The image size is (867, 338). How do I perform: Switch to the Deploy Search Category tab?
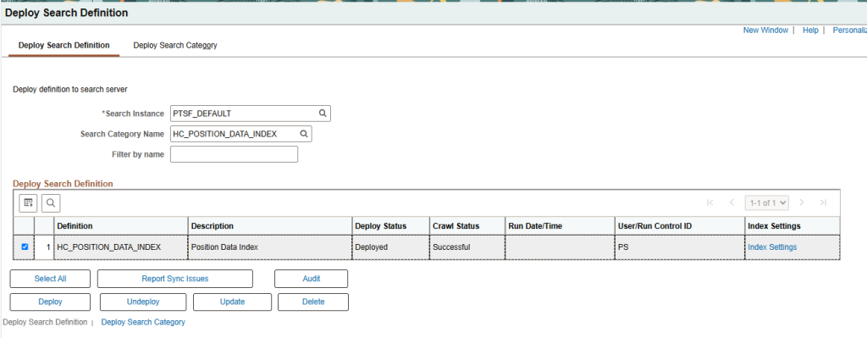click(x=175, y=46)
